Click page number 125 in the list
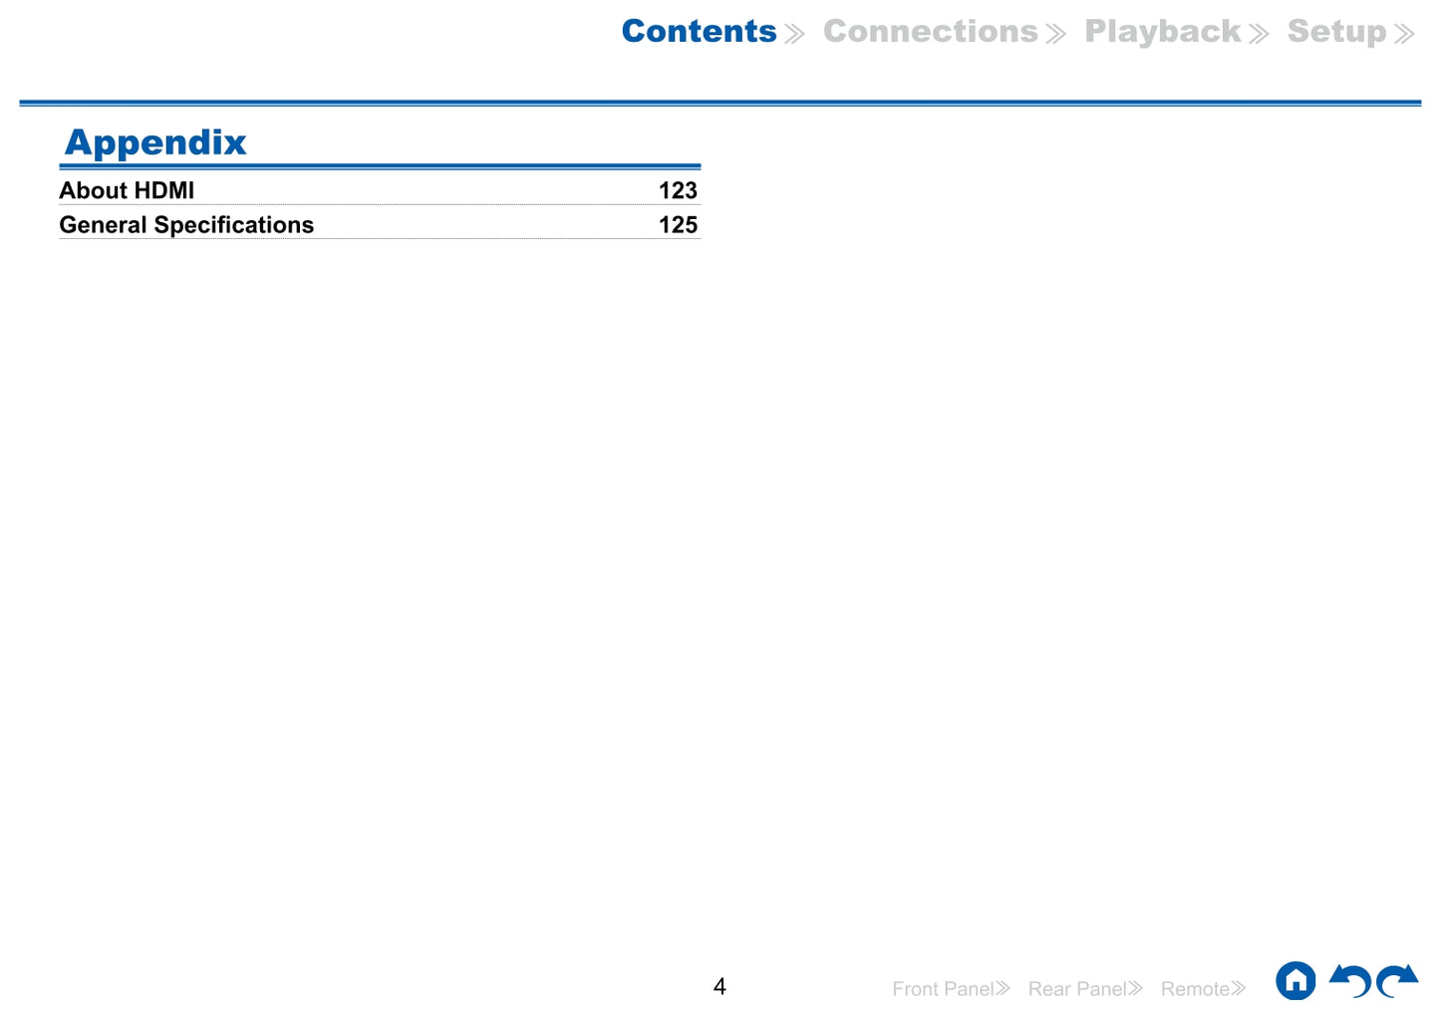Screen dimensions: 1440x1019 678,225
